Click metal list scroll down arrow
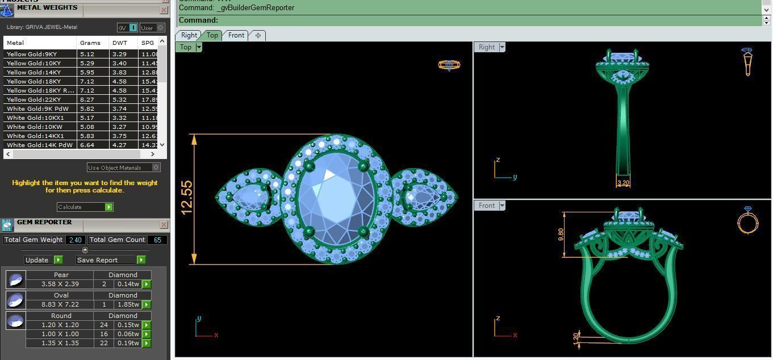Screen dimensions: 773x360 pos(162,145)
